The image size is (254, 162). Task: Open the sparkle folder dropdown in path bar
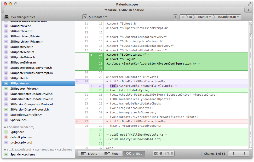(204, 17)
